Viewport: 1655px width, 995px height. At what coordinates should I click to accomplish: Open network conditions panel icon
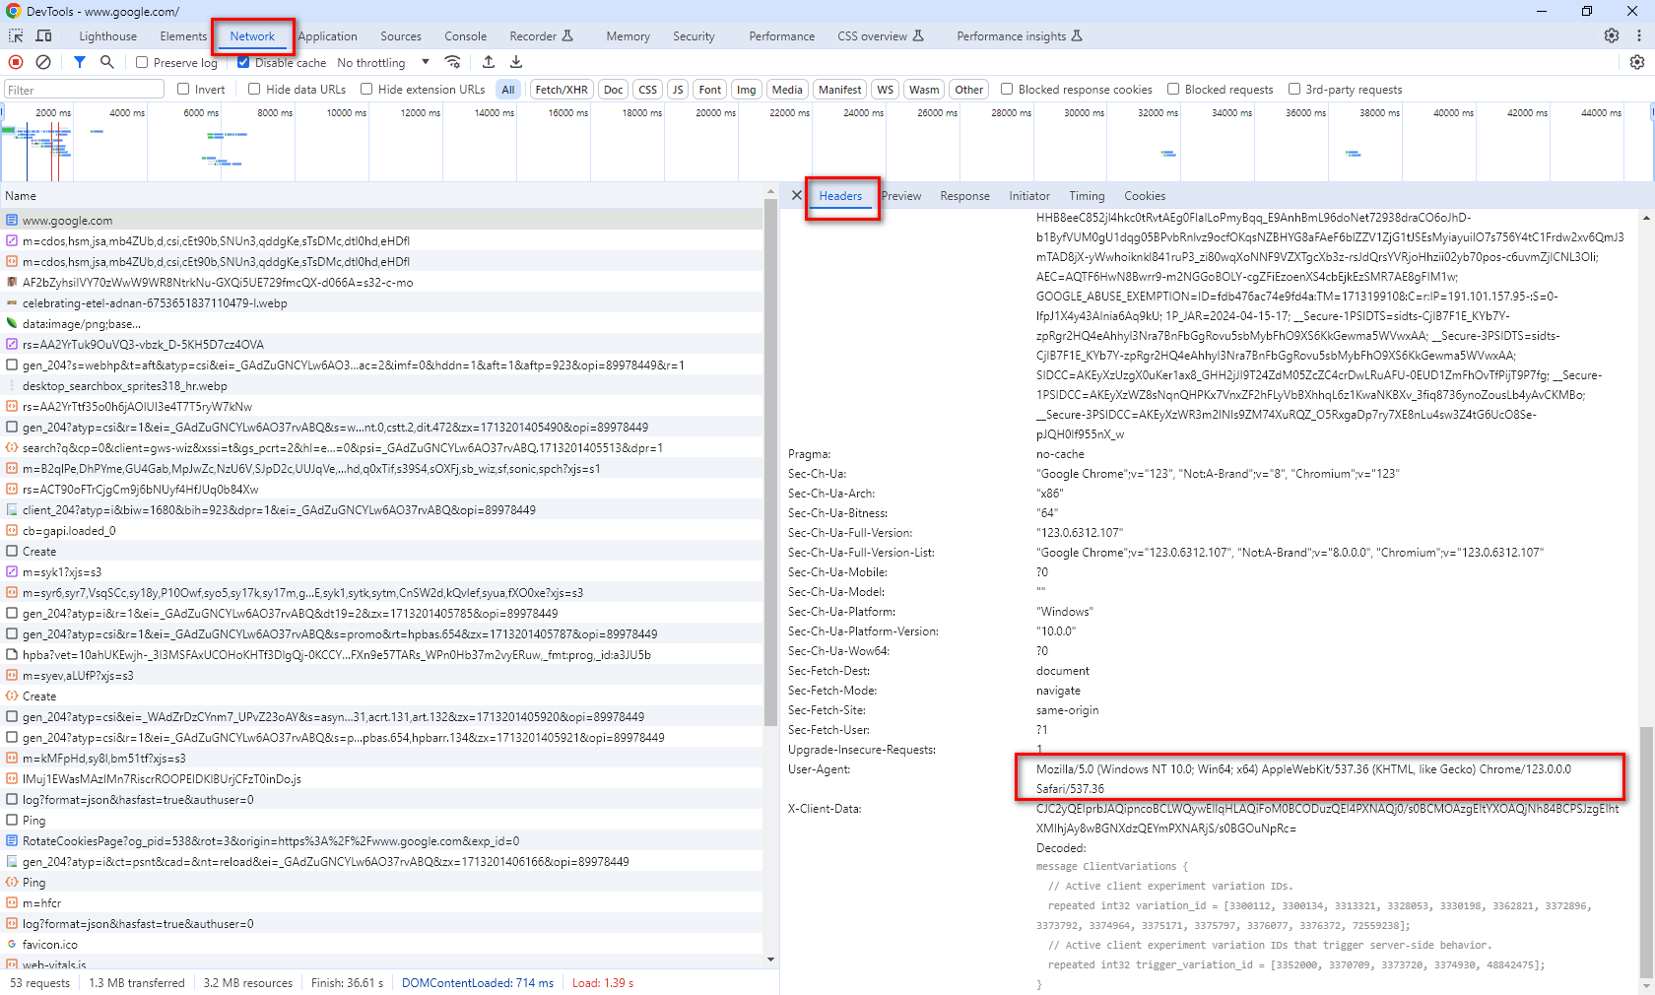click(453, 61)
